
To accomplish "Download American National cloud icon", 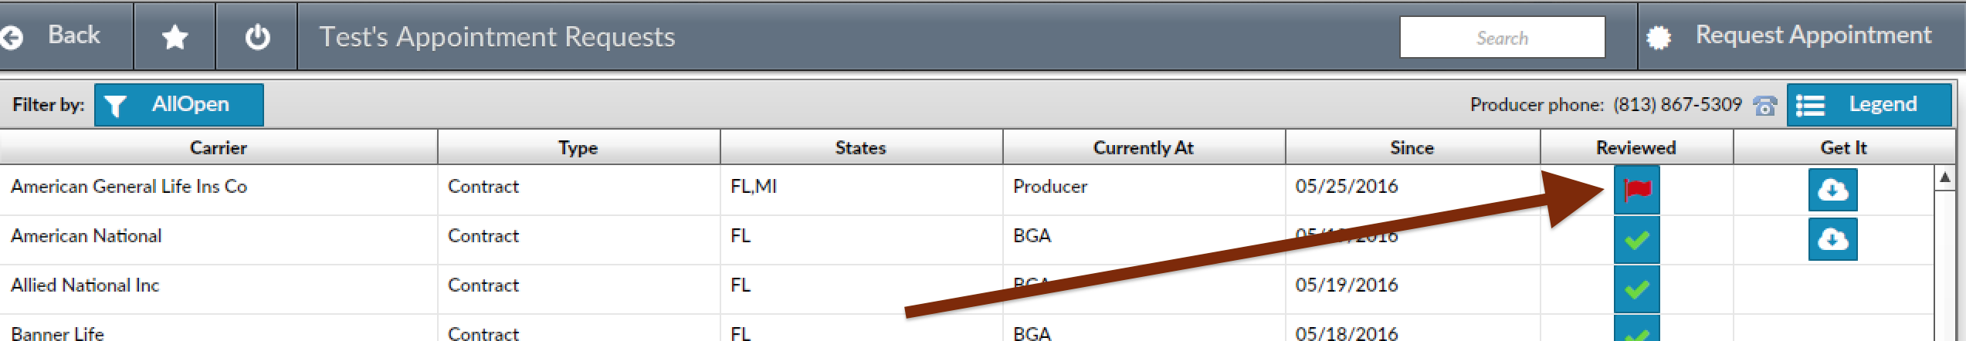I will [1832, 239].
